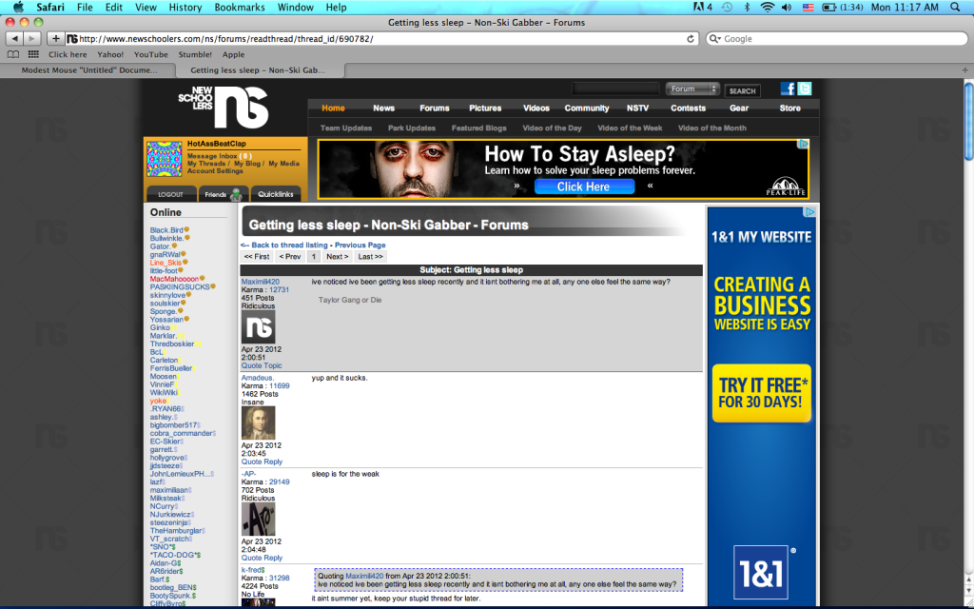Click the add bookmark plus button
This screenshot has width=974, height=609.
(56, 39)
